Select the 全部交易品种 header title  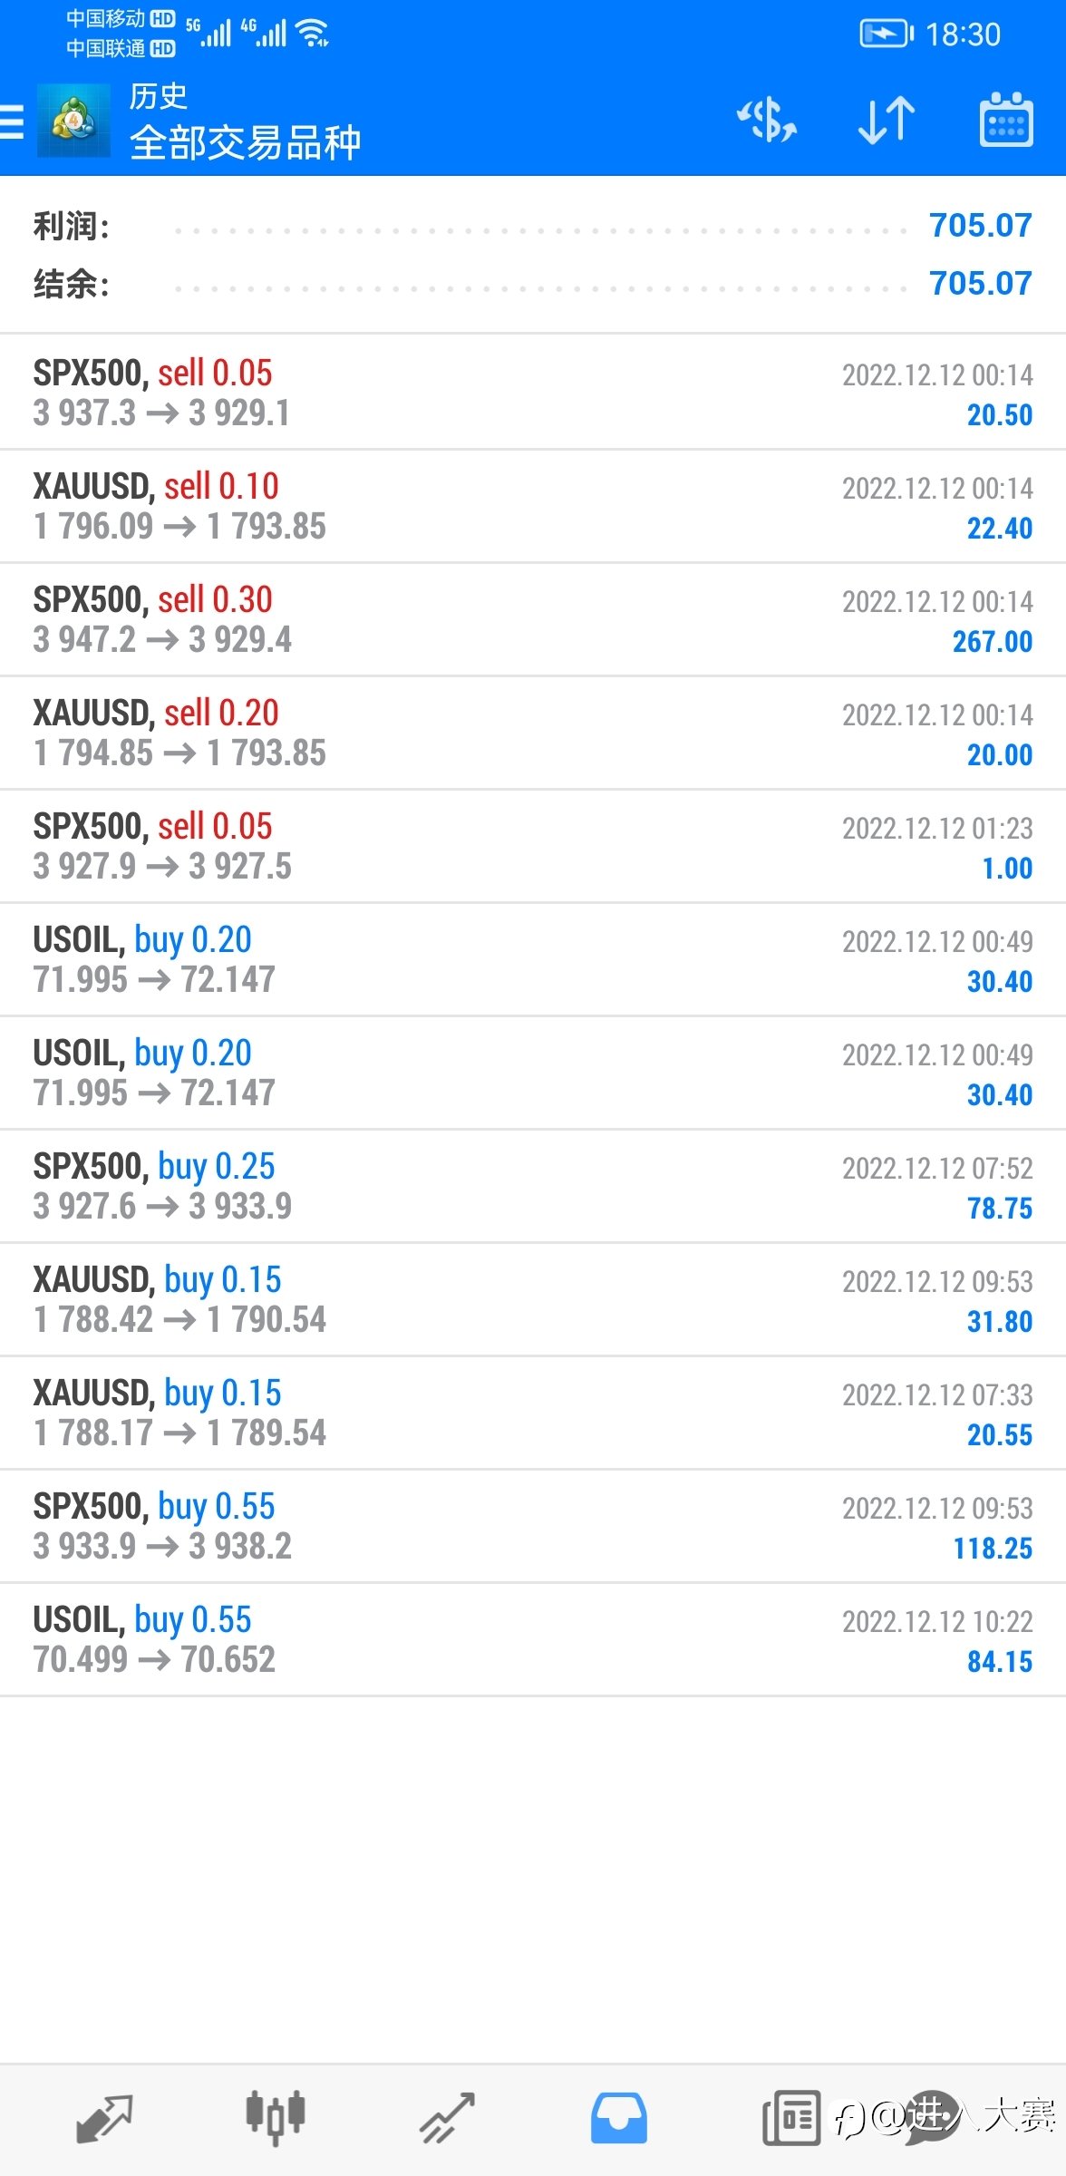(246, 142)
